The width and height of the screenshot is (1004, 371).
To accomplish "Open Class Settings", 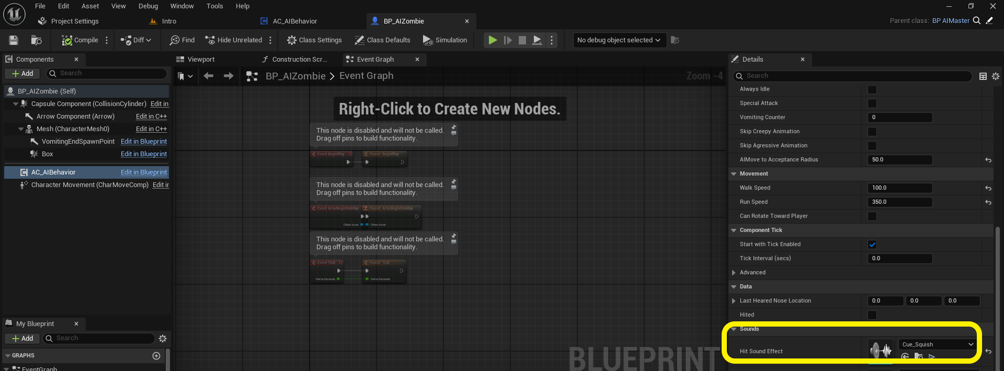I will [314, 40].
